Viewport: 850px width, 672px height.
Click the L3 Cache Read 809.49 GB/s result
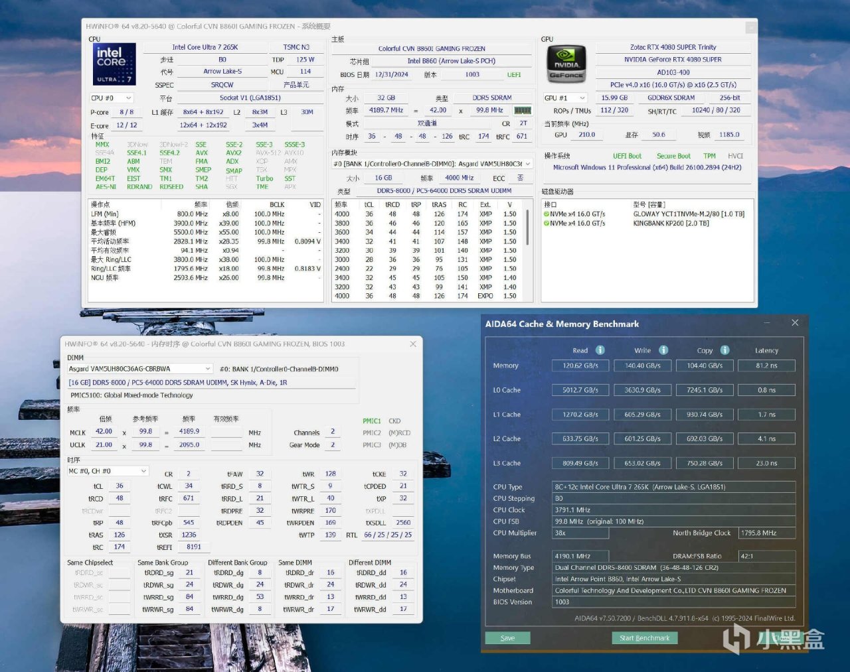click(580, 463)
